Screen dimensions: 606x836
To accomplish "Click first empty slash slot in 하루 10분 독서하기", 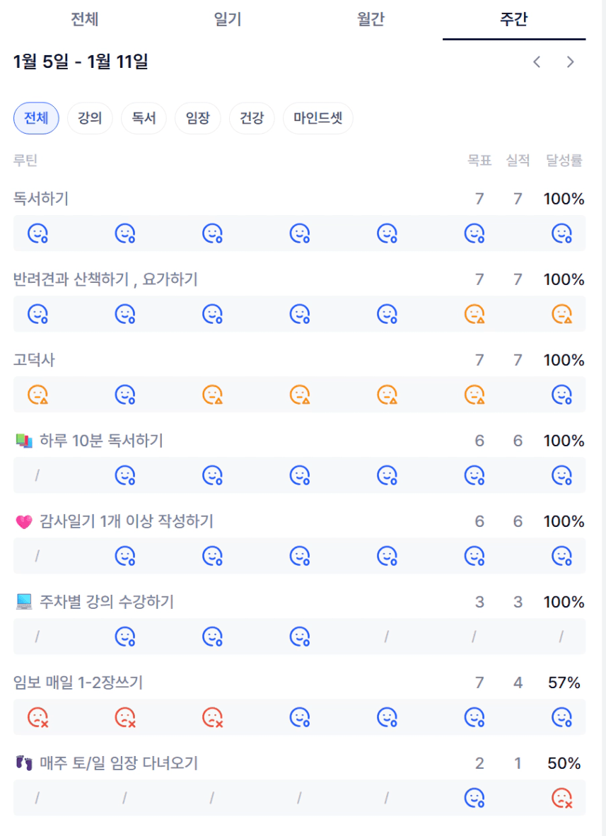I will click(37, 475).
